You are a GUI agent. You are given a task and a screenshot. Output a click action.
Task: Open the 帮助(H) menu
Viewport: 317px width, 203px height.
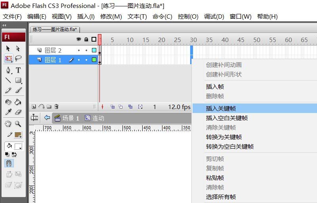coord(267,16)
